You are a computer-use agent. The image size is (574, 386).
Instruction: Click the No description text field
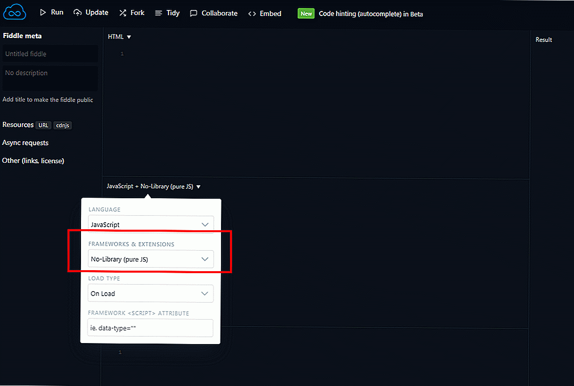50,77
